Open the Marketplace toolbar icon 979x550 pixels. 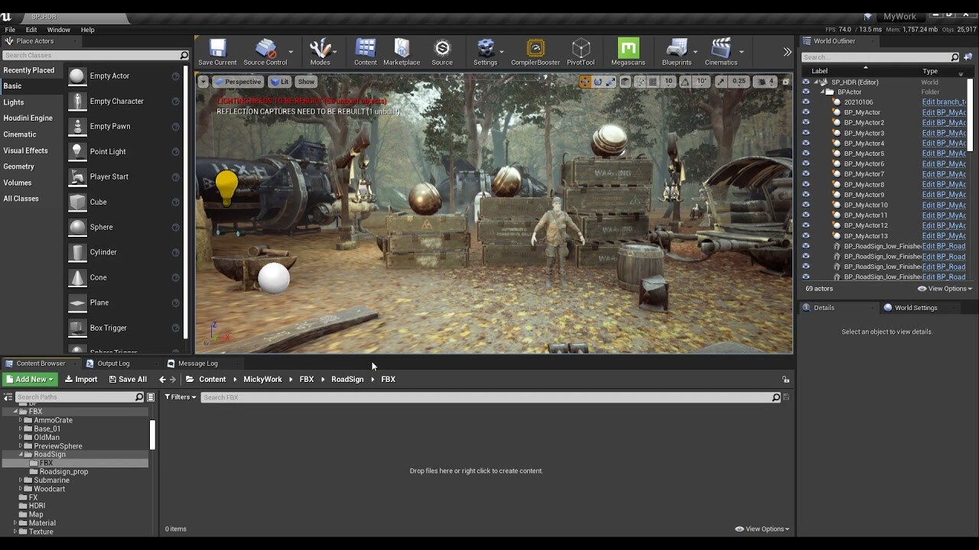(x=402, y=52)
